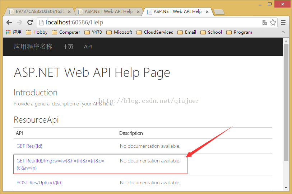Open the Email bookmarks folder

[x=187, y=32]
